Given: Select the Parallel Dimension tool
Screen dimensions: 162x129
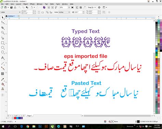Looking at the screenshot, I should pos(2,63).
